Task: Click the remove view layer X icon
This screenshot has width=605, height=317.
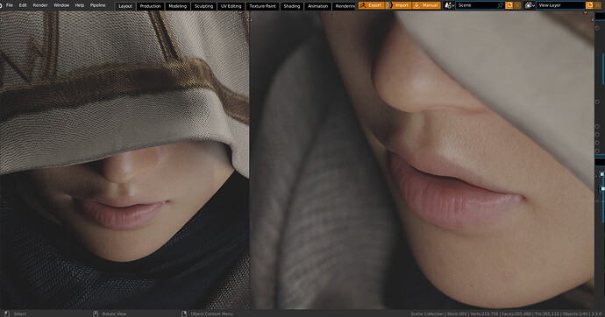Action: coord(598,5)
